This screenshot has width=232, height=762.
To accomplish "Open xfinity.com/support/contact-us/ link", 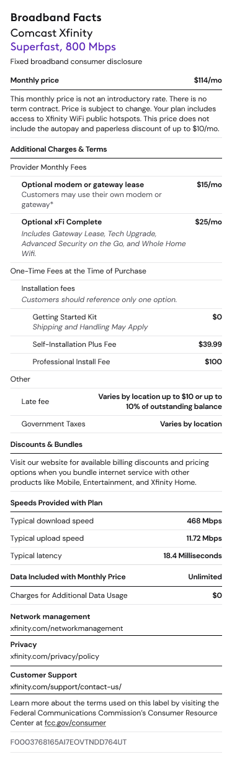I will click(66, 687).
